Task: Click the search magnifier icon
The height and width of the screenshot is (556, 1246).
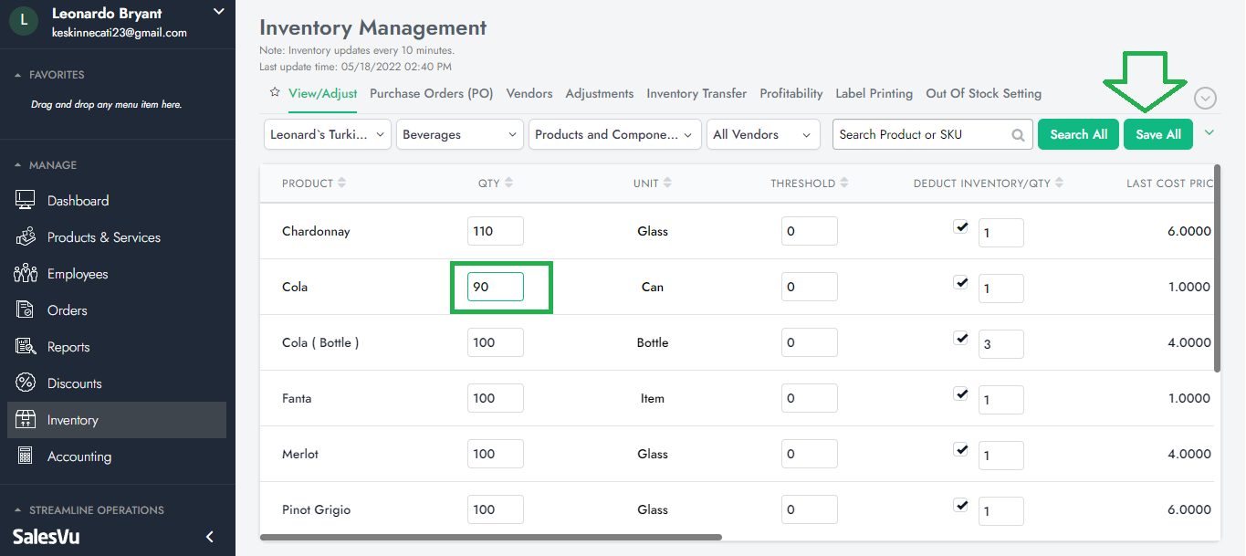Action: click(x=1018, y=135)
